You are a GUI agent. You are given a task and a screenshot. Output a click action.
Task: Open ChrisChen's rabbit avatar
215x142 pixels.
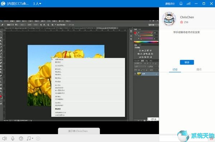(169, 19)
